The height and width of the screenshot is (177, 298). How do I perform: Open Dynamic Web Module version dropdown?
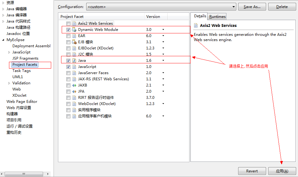(x=163, y=30)
